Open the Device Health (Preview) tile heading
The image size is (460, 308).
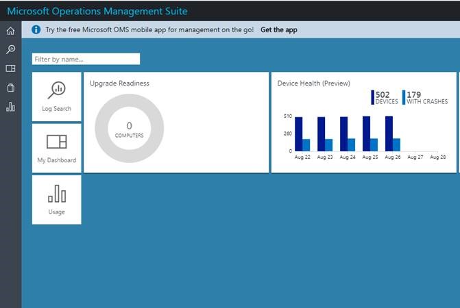313,84
